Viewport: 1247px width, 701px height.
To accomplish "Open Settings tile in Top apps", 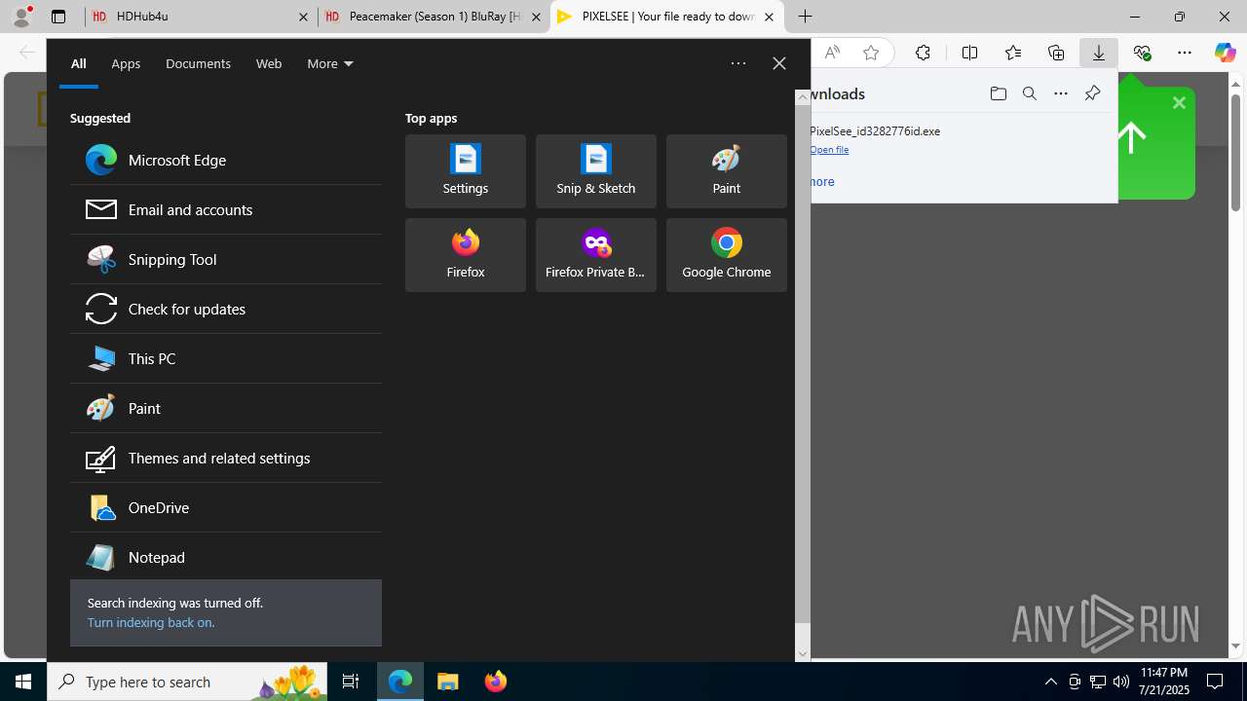I will coord(466,171).
